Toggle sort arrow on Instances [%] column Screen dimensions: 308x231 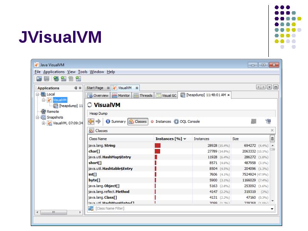(185, 139)
